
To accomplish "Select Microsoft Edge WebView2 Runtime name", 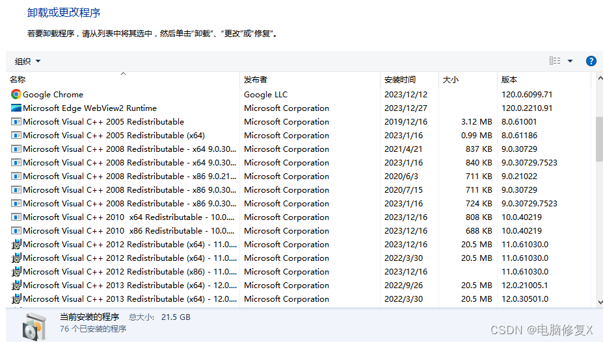I will tap(90, 108).
